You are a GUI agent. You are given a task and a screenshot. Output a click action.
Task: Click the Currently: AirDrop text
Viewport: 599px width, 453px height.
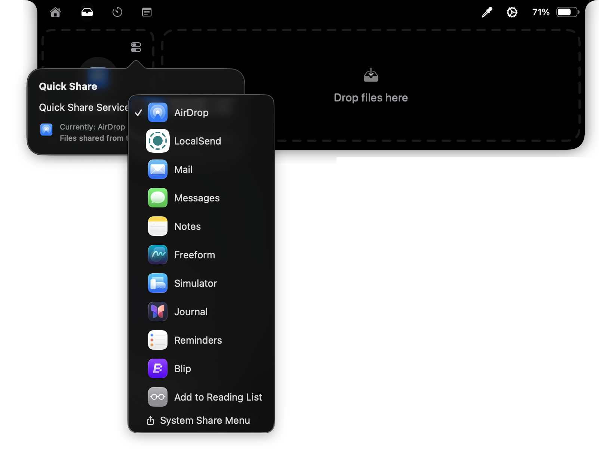click(x=92, y=127)
